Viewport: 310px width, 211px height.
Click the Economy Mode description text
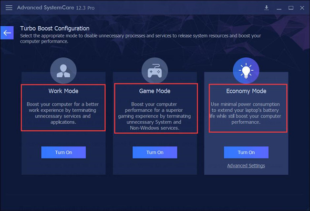[245, 113]
